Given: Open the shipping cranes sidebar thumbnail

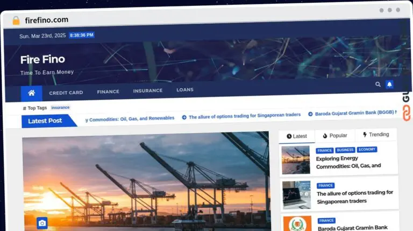Looking at the screenshot, I should tap(296, 160).
